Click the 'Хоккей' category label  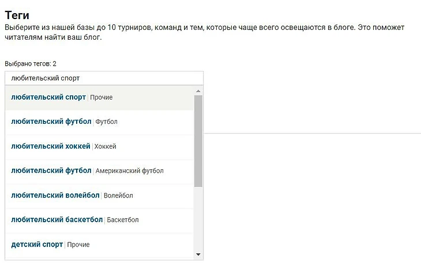click(106, 147)
